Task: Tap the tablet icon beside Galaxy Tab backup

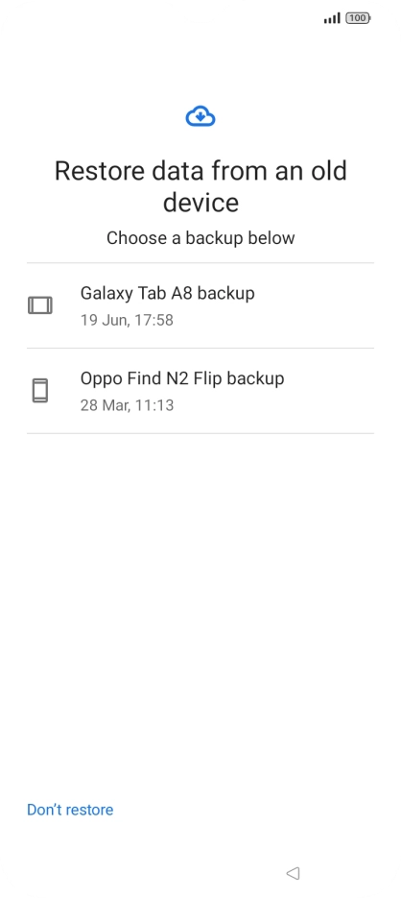Action: coord(40,305)
